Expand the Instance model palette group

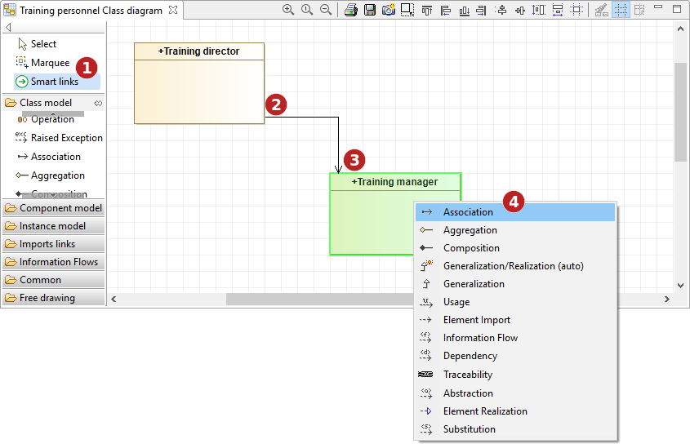point(54,226)
